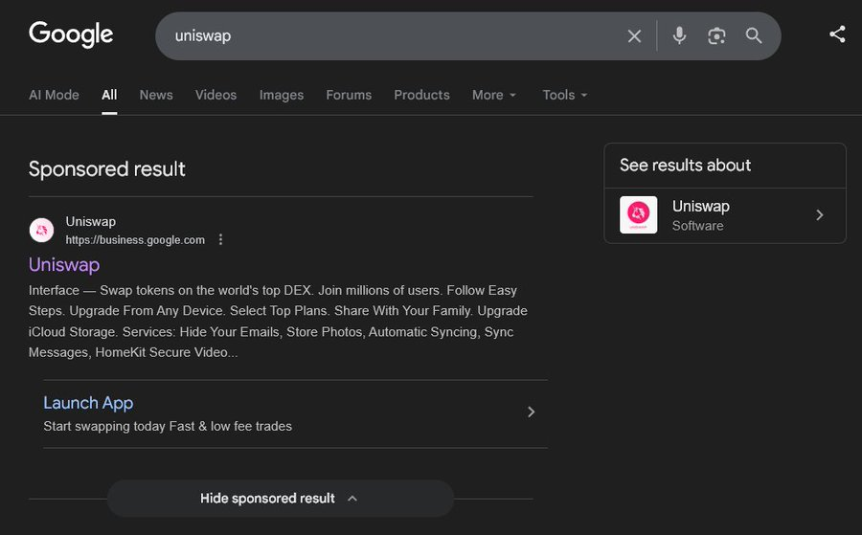Click the chevron on Uniswap Software card
Viewport: 862px width, 535px height.
pos(820,214)
